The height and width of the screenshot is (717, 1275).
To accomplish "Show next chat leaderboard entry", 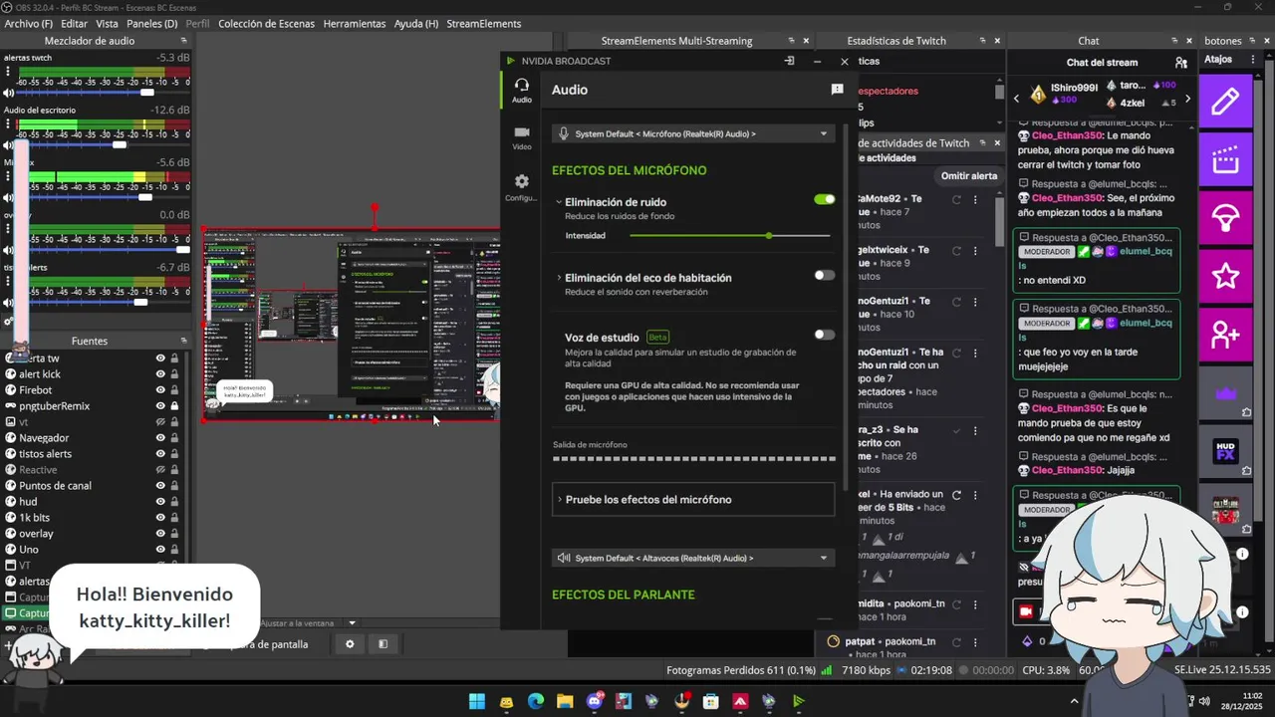I will (x=1187, y=98).
